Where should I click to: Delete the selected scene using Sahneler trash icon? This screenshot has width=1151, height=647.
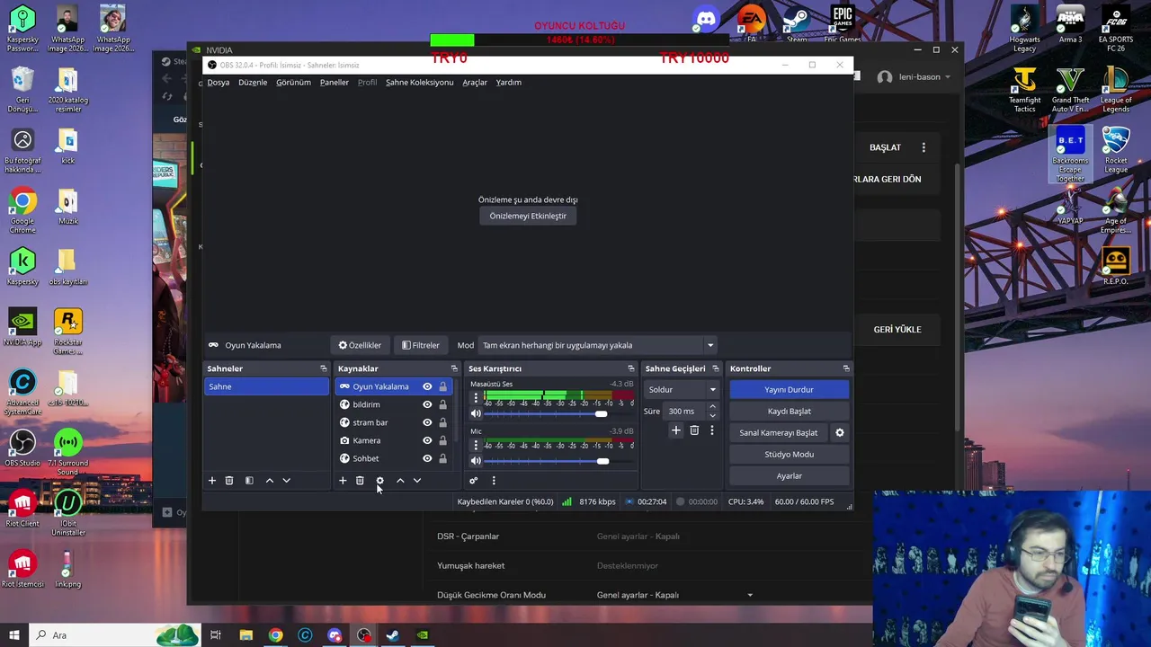(229, 481)
